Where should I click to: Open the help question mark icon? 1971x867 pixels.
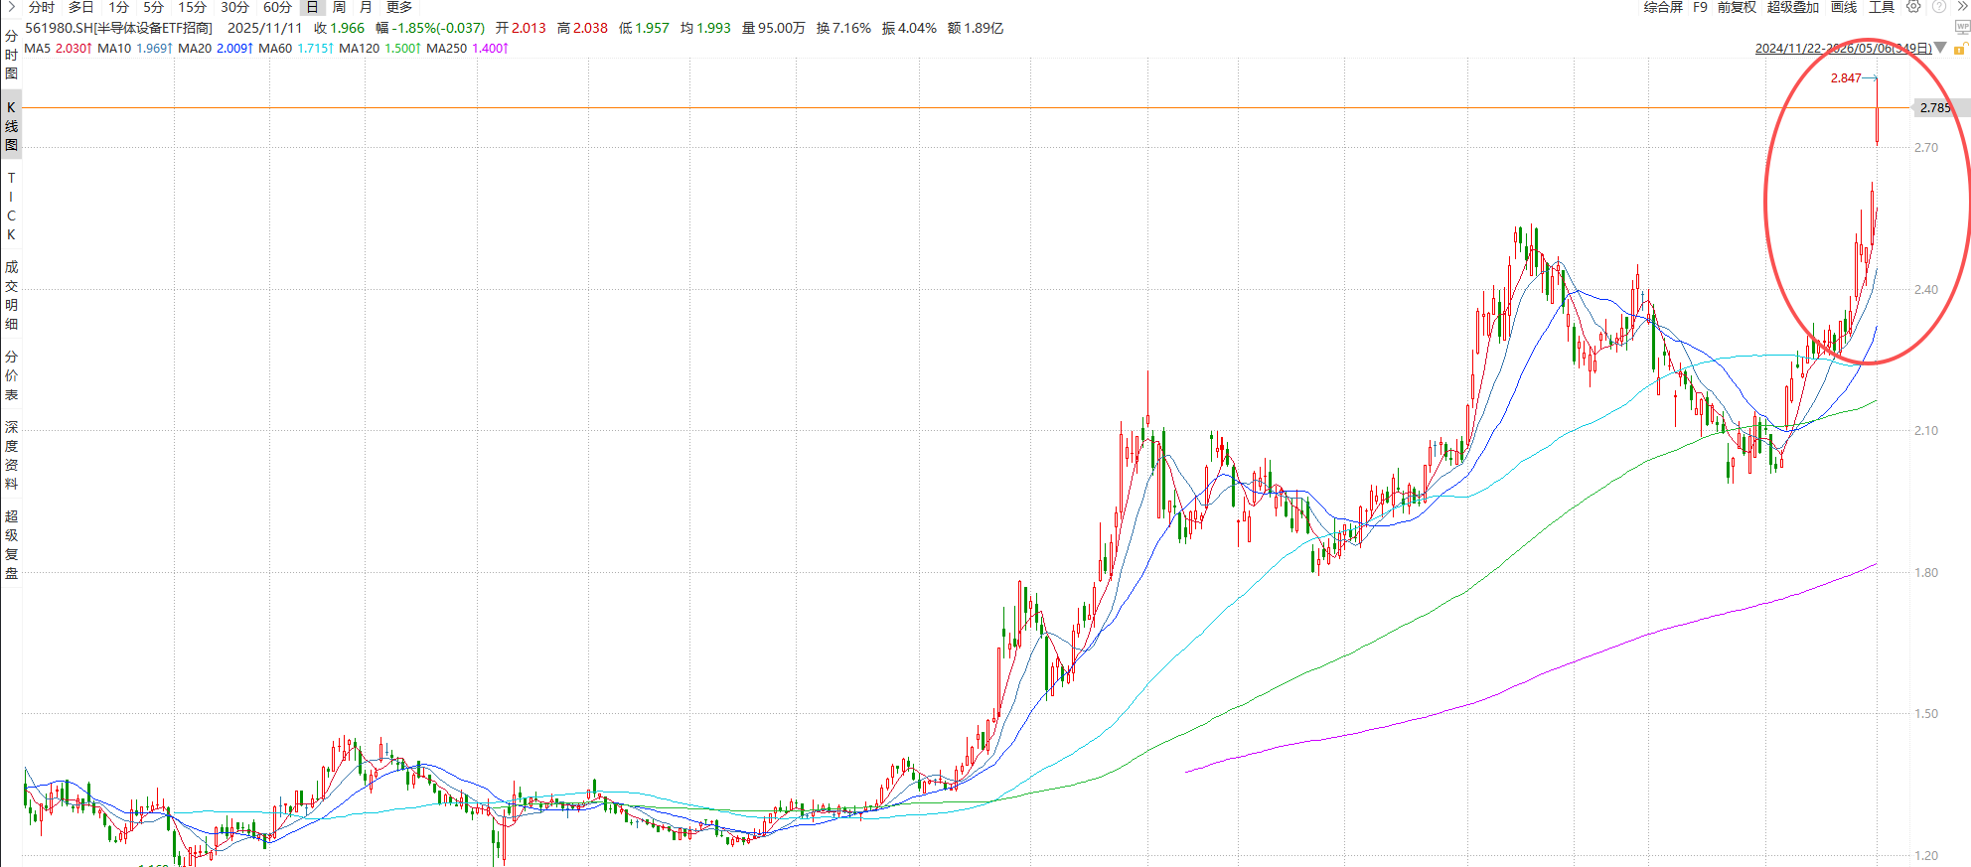click(x=1938, y=7)
